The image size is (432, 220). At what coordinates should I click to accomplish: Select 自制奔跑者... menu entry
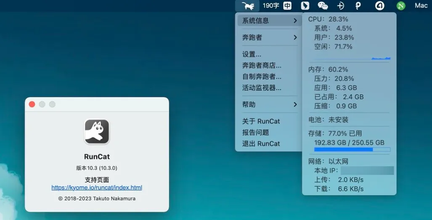click(262, 77)
